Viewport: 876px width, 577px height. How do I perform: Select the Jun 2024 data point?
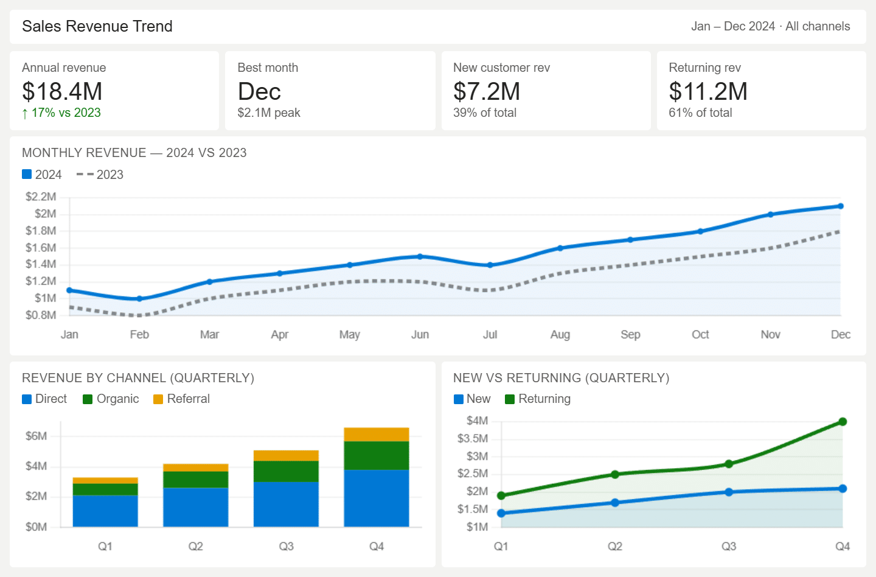[420, 257]
